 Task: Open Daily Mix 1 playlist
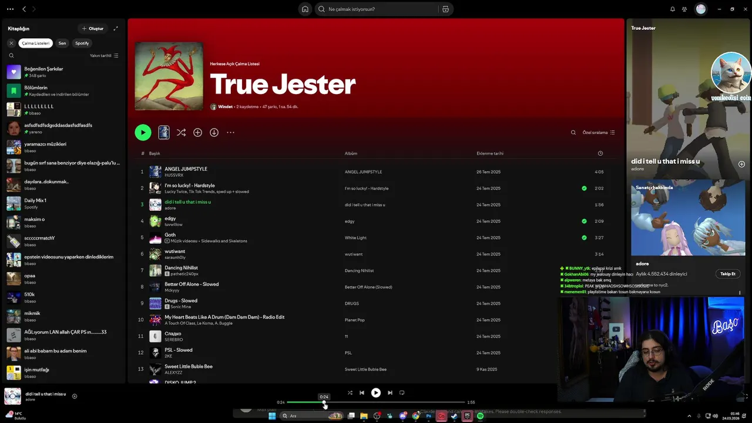click(x=63, y=203)
